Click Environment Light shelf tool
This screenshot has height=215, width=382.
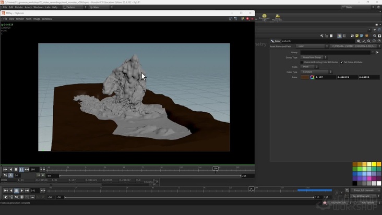tap(265, 17)
